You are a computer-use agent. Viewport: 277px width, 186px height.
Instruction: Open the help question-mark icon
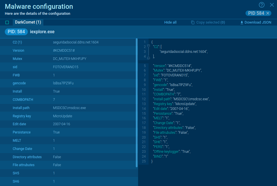pyautogui.click(x=261, y=5)
